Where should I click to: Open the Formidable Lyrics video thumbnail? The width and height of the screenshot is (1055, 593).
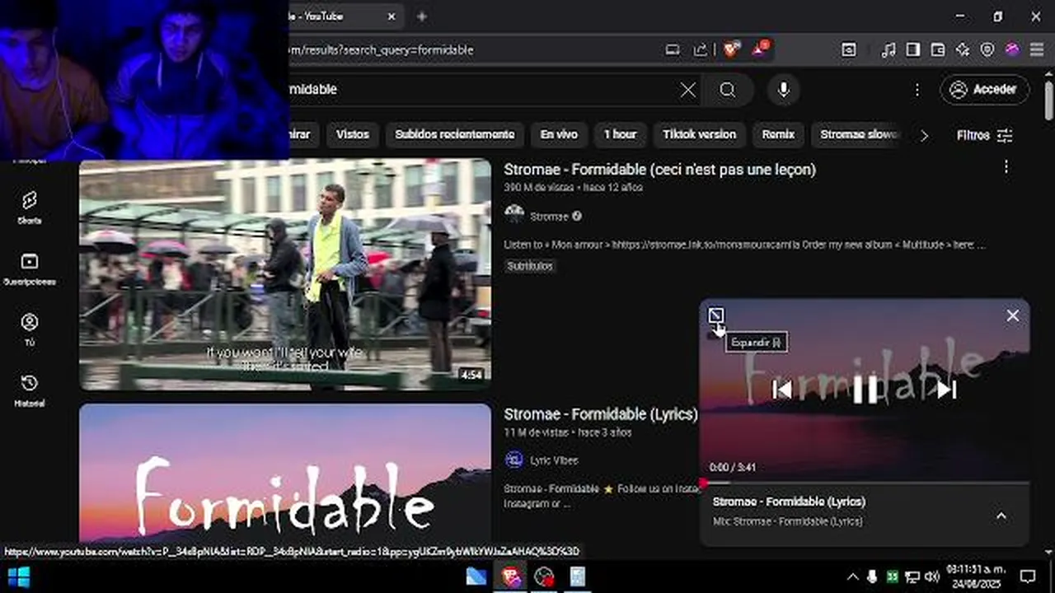285,474
